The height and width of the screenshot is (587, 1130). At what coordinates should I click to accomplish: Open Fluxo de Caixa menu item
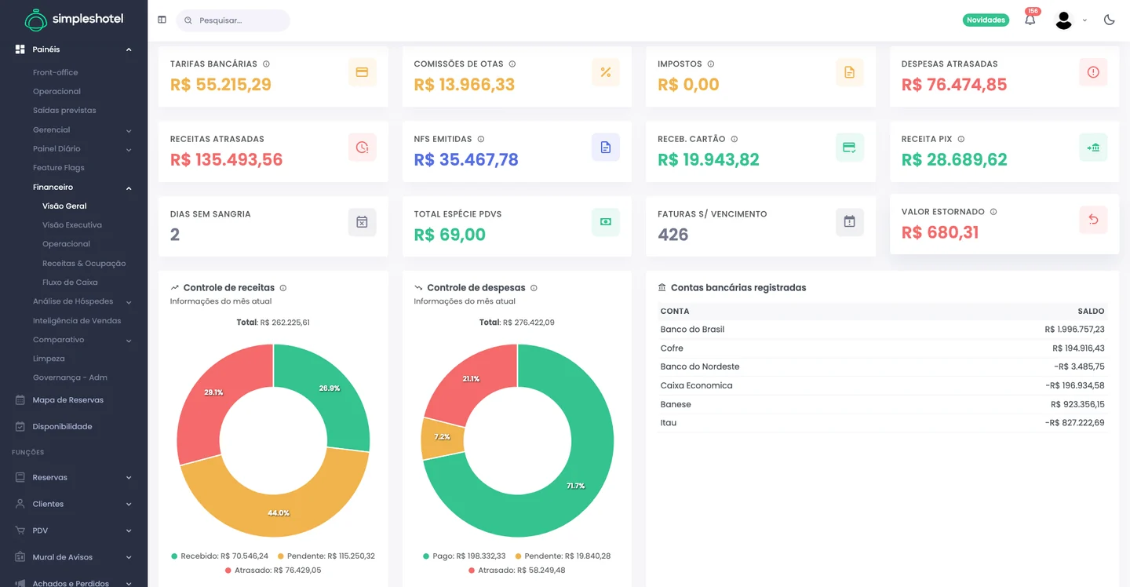[x=70, y=283]
